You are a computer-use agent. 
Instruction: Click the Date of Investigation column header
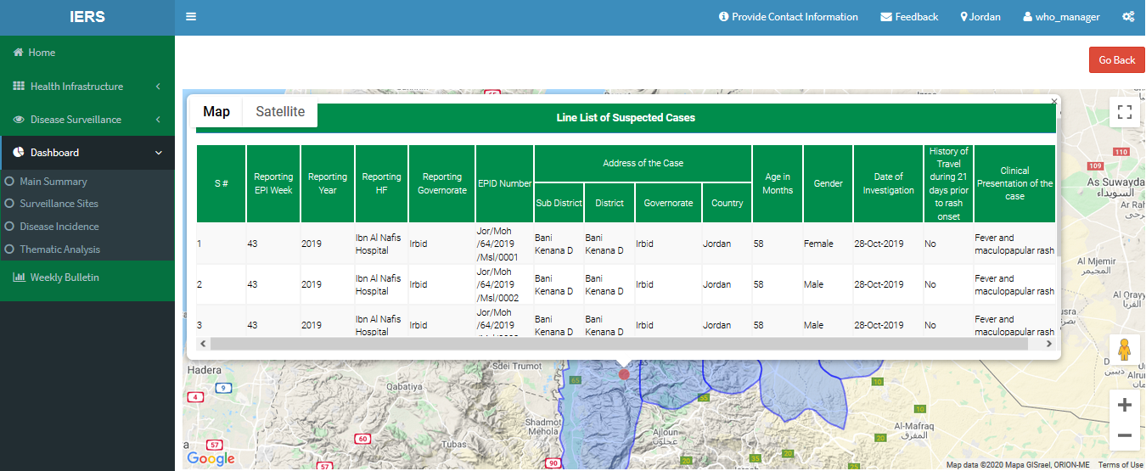point(889,183)
